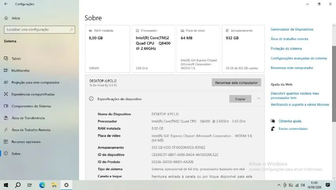Select Tablet in the sidebar menu
Image resolution: width=336 pixels, height=190 pixels.
(x=16, y=59)
